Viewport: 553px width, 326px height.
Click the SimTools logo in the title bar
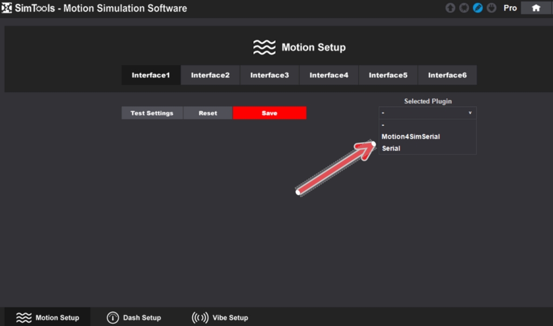[x=7, y=8]
